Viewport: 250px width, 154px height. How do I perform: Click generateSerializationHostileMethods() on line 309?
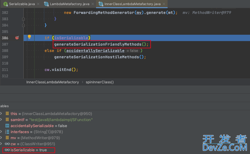coord(100,57)
